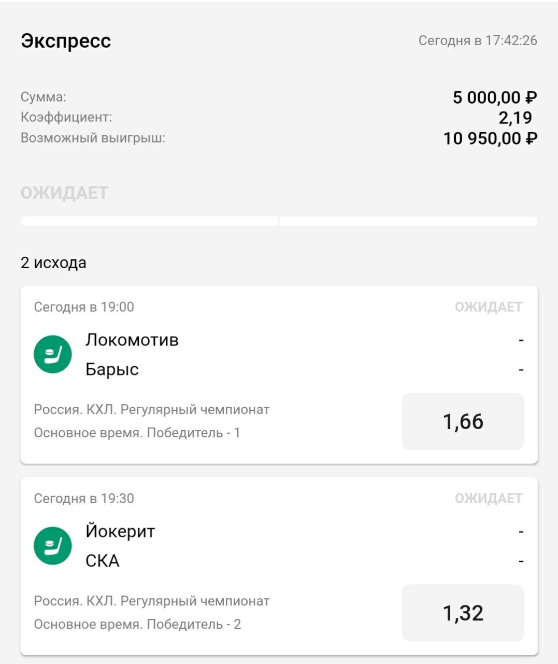Select the Локомотив team name
The height and width of the screenshot is (664, 558).
click(x=132, y=340)
